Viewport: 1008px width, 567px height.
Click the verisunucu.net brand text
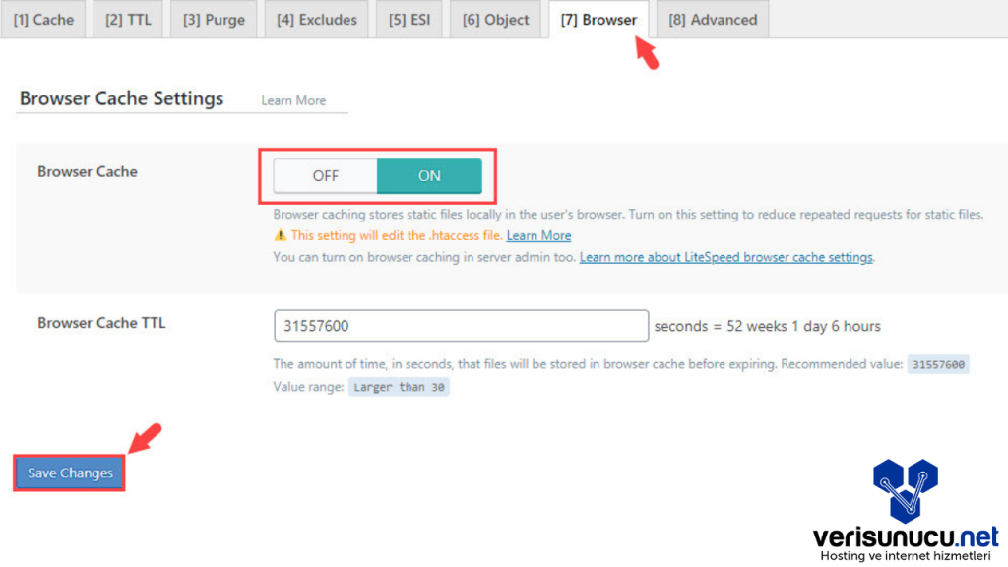click(x=906, y=536)
